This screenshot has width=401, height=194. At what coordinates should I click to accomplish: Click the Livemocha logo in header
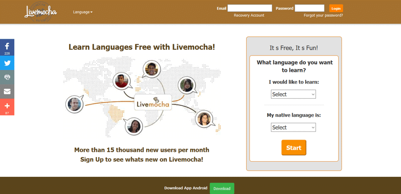tap(41, 12)
